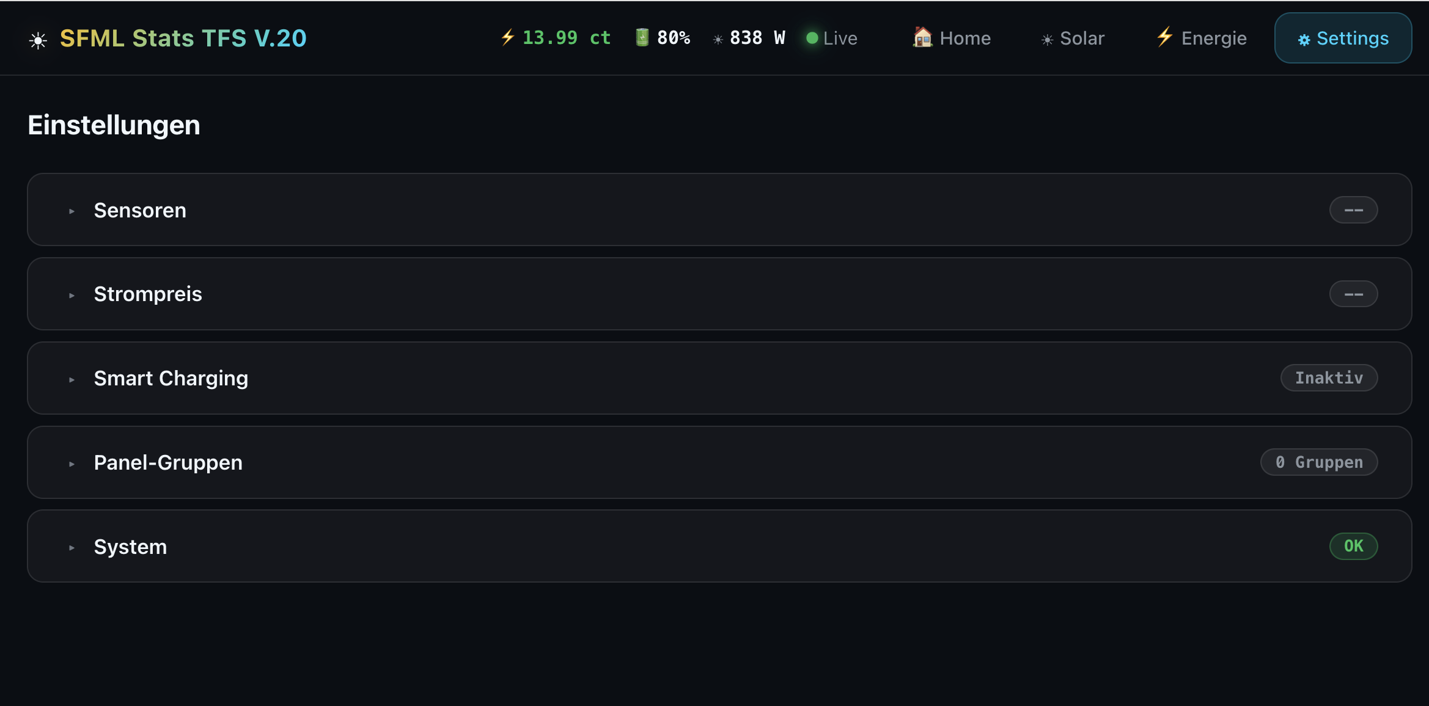Click the SFML Stats TFS V.20 title
1429x706 pixels.
click(183, 38)
